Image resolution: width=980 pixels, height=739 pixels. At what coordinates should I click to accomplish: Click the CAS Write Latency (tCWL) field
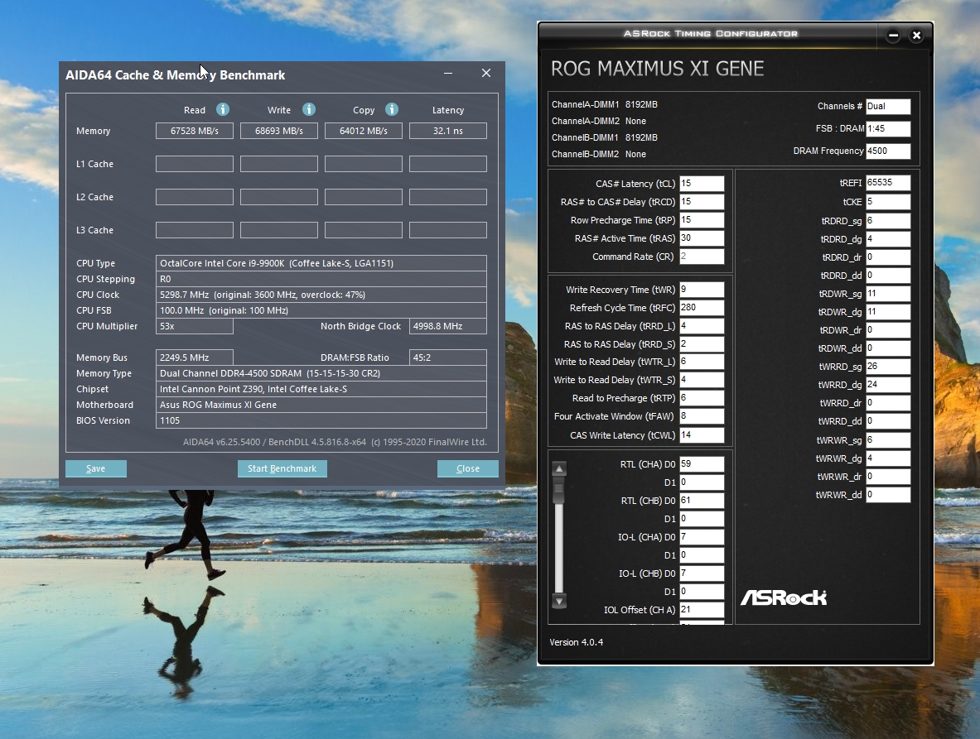tap(702, 435)
